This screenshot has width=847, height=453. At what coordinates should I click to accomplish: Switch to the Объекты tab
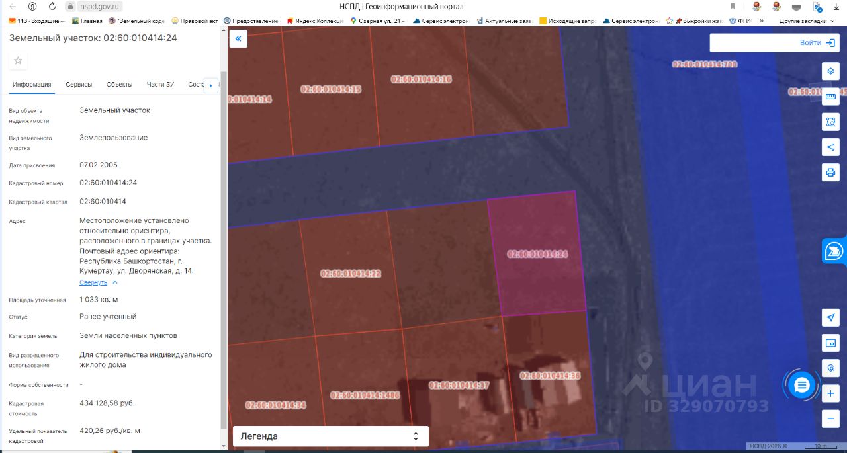(x=119, y=85)
